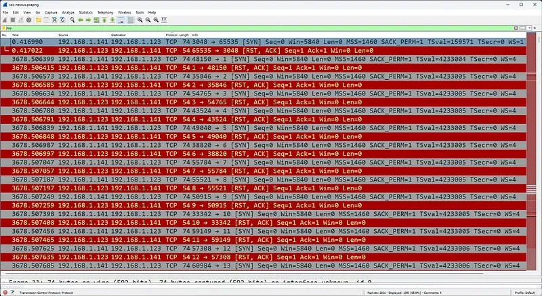Open the Telephony menu
Image resolution: width=542 pixels, height=296 pixels.
click(x=106, y=12)
